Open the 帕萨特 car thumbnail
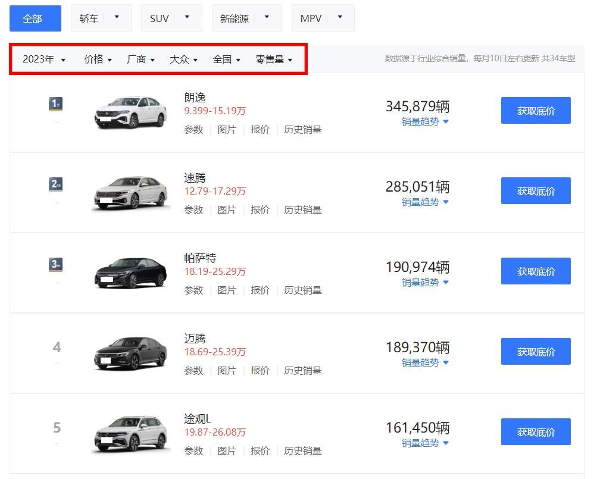The image size is (597, 479). (130, 273)
